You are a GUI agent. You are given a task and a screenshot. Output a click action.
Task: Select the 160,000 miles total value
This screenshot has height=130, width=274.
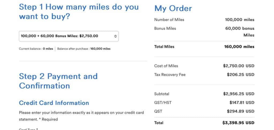[239, 47]
